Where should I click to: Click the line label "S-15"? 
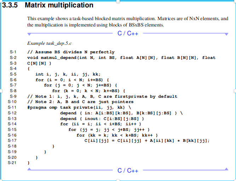12,129
